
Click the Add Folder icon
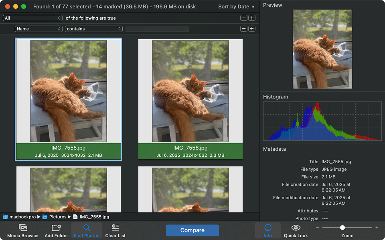[x=56, y=228]
